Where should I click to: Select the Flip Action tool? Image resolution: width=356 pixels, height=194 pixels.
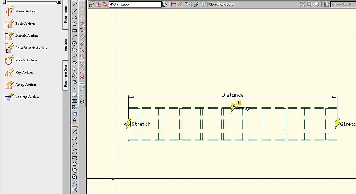[19, 73]
